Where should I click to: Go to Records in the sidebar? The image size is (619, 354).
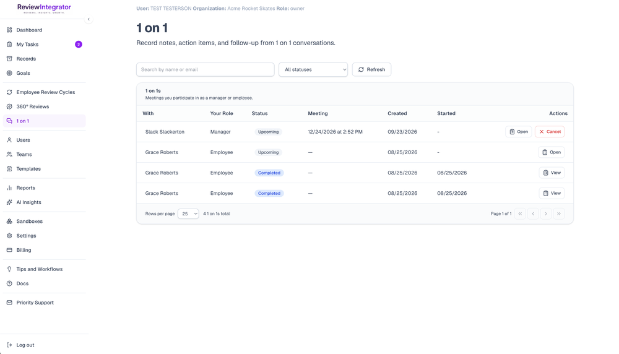tap(44, 59)
